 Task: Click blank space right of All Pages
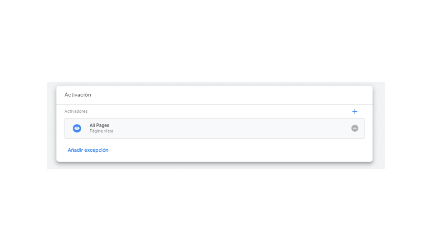232,128
